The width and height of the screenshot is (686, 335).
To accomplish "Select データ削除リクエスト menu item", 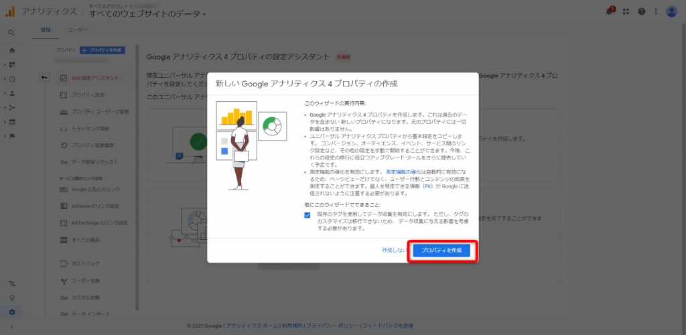I will [x=95, y=162].
